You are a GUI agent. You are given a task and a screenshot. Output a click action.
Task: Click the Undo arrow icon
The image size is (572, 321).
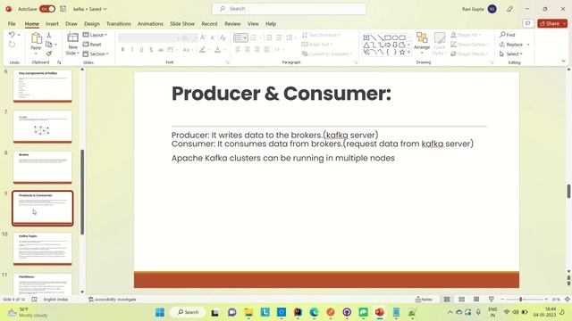click(x=12, y=35)
